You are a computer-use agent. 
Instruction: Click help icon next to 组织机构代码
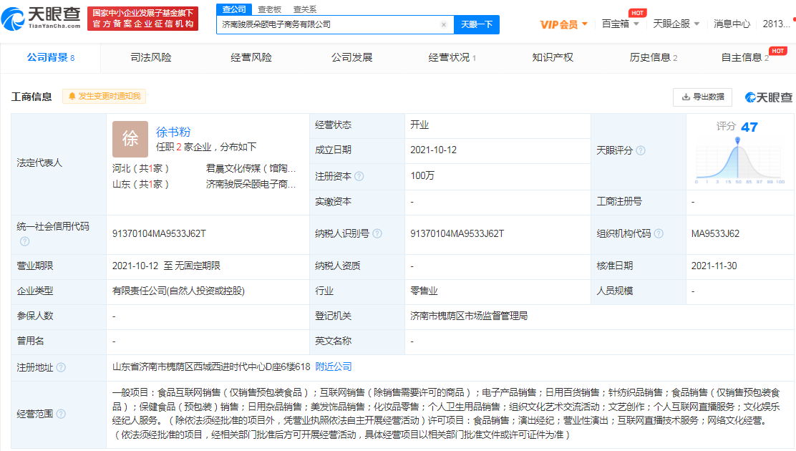click(x=659, y=233)
